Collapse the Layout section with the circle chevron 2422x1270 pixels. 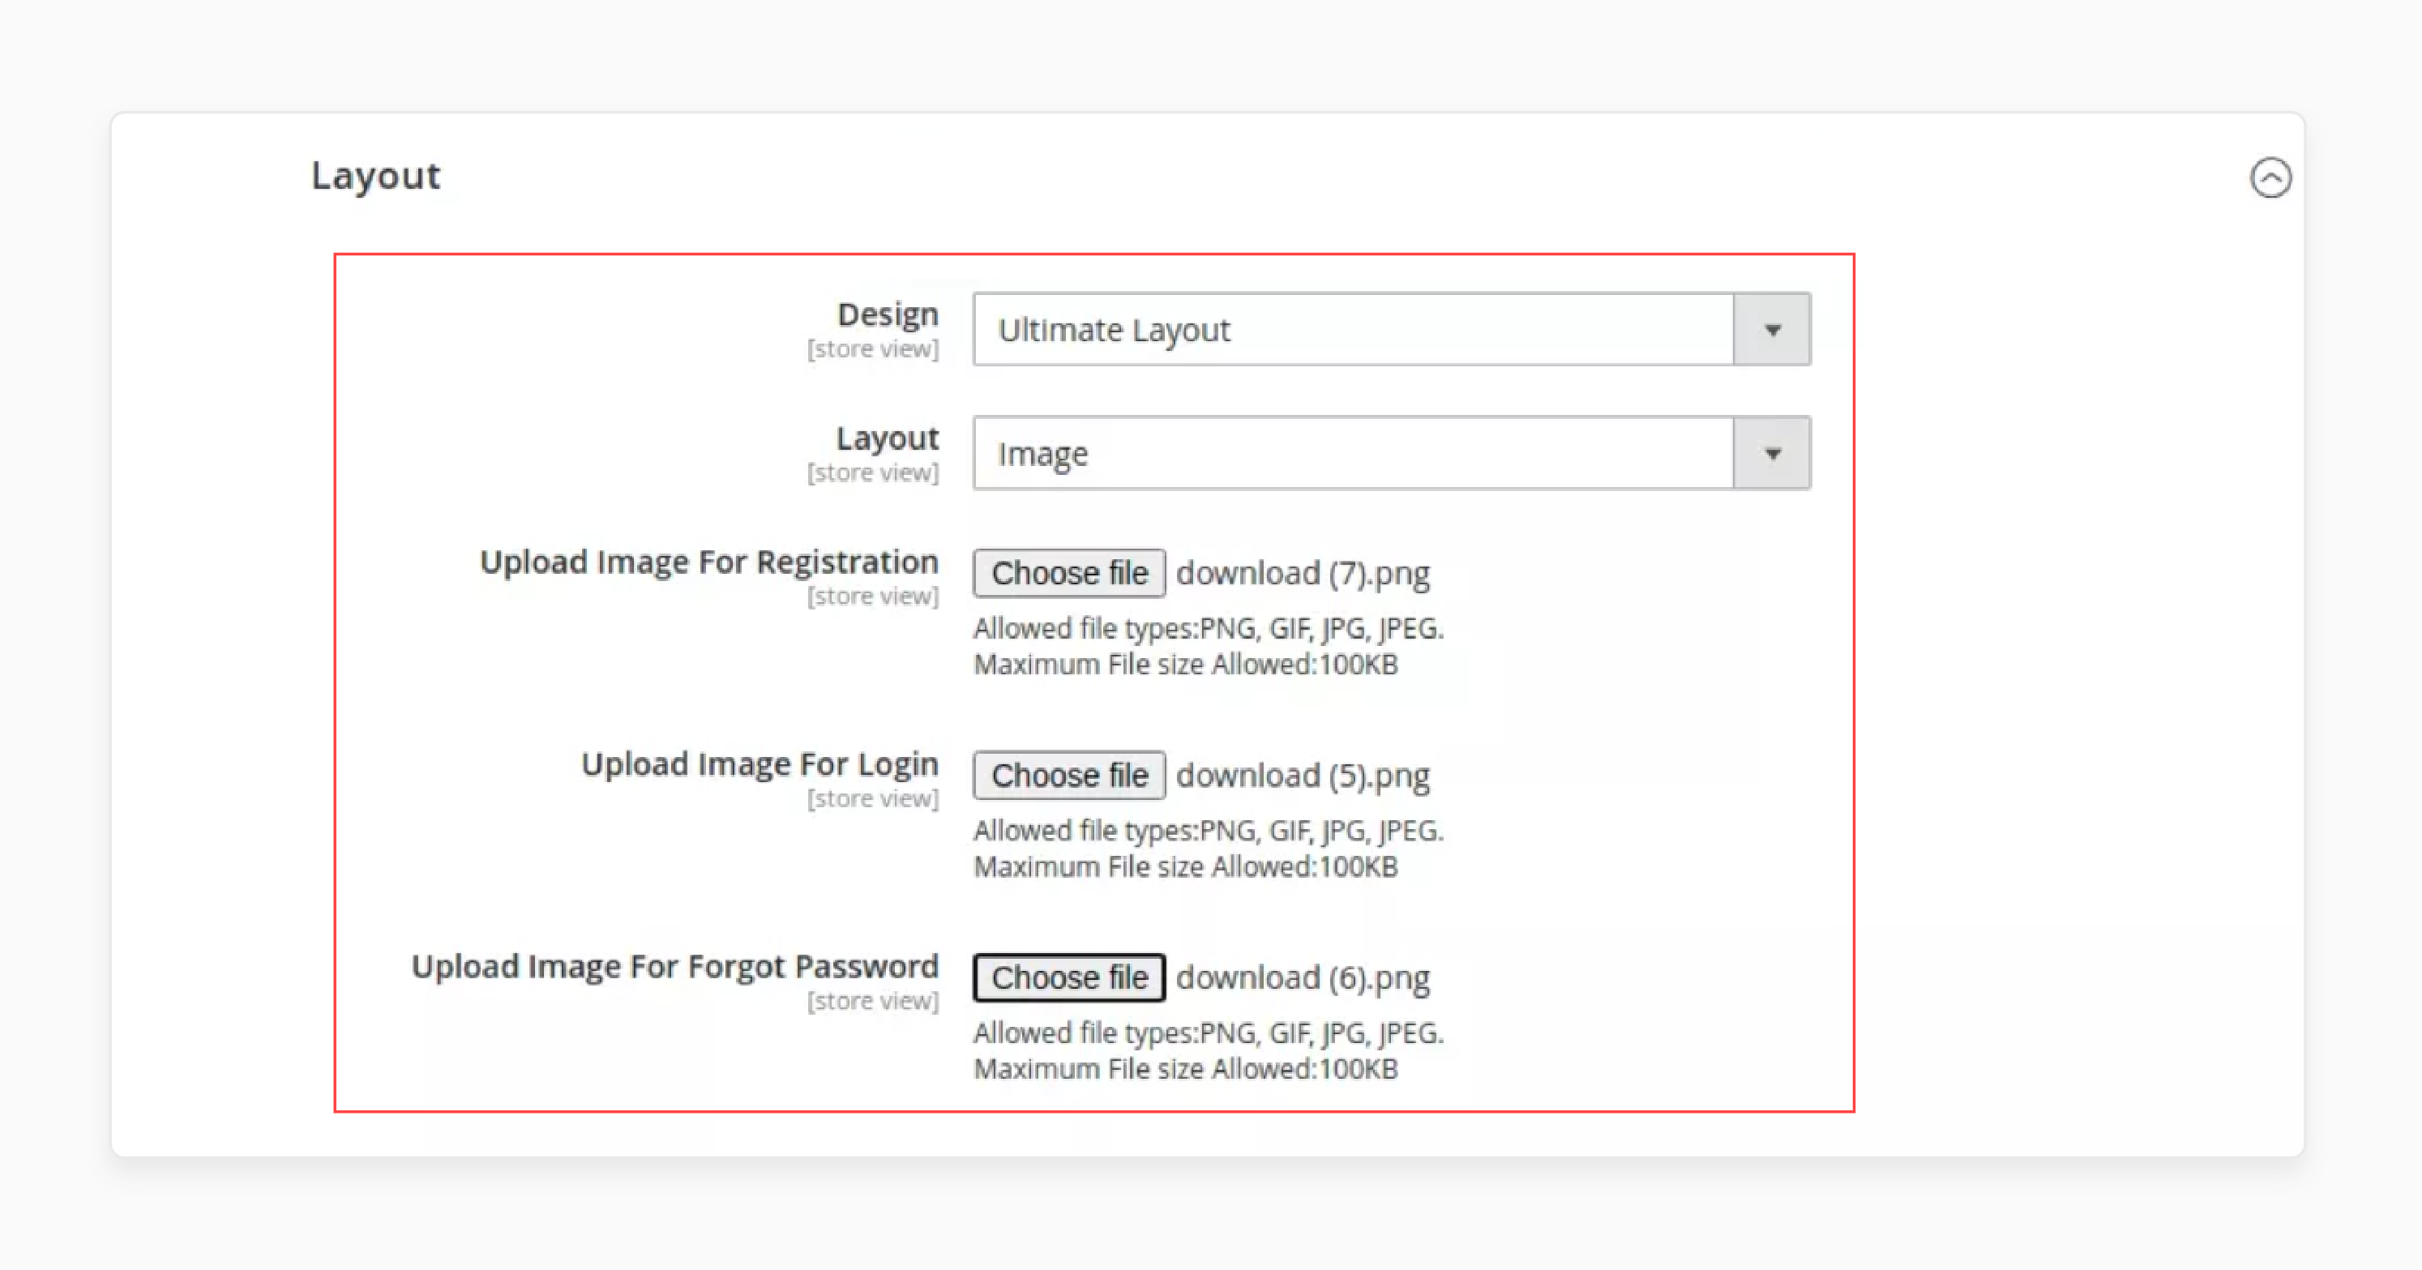pos(2270,177)
